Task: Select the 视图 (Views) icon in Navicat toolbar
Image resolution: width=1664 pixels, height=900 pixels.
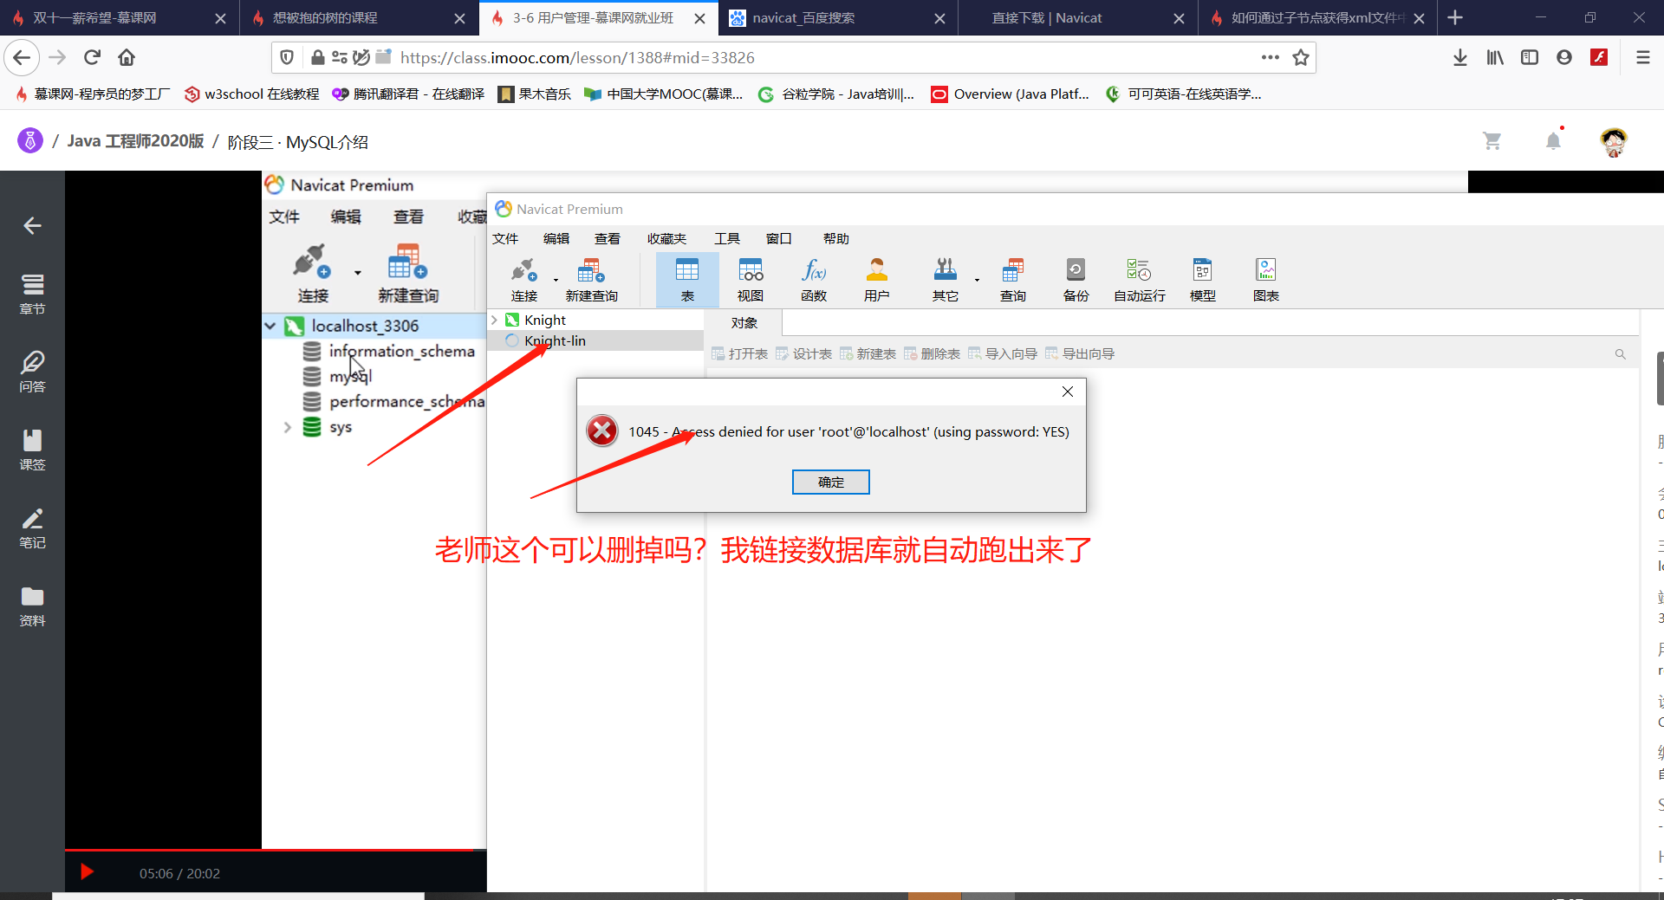Action: [x=750, y=277]
